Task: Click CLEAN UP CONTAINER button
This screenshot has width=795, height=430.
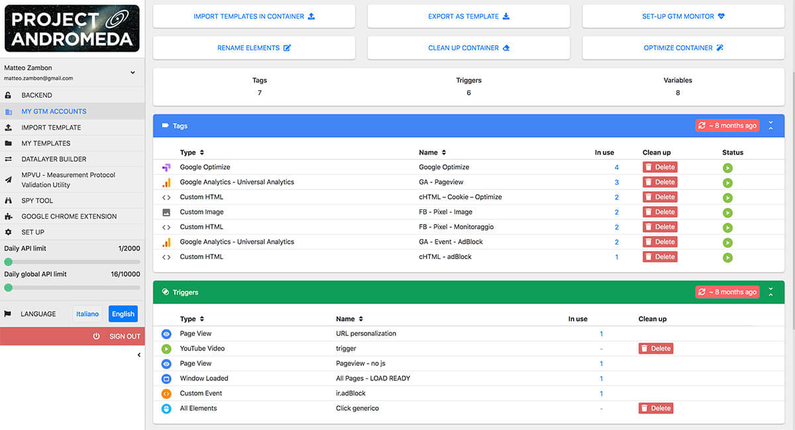Action: coord(468,48)
